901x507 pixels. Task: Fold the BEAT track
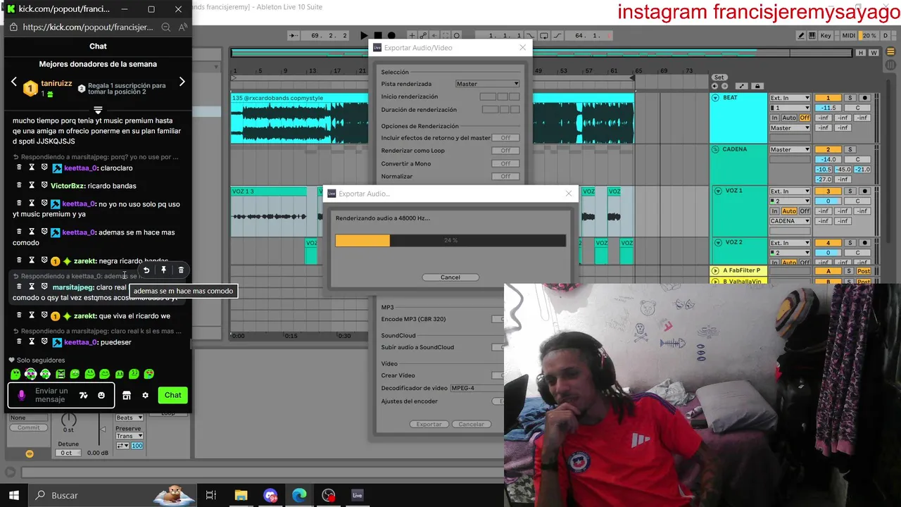[715, 98]
